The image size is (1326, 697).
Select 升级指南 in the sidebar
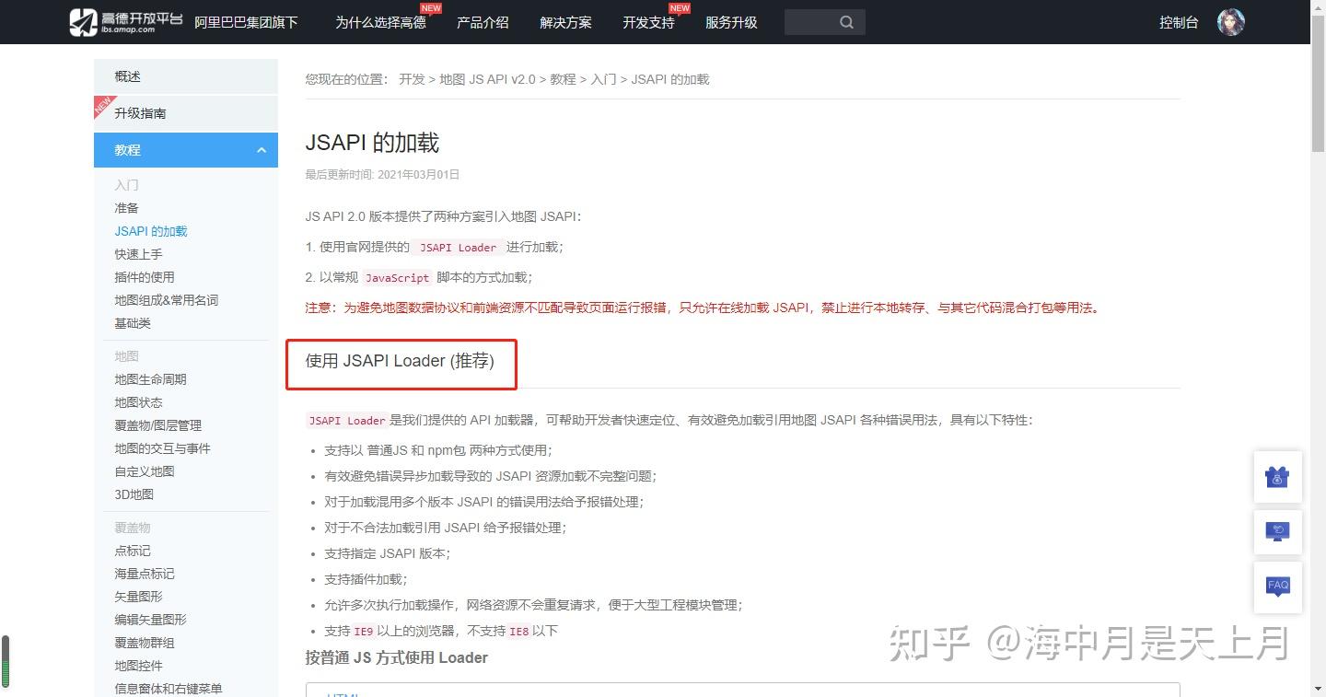click(x=140, y=112)
